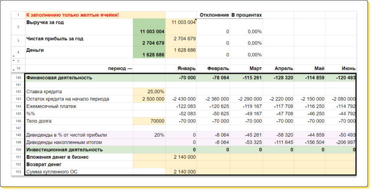Select row header 140
371x190 pixels.
[x=18, y=77]
